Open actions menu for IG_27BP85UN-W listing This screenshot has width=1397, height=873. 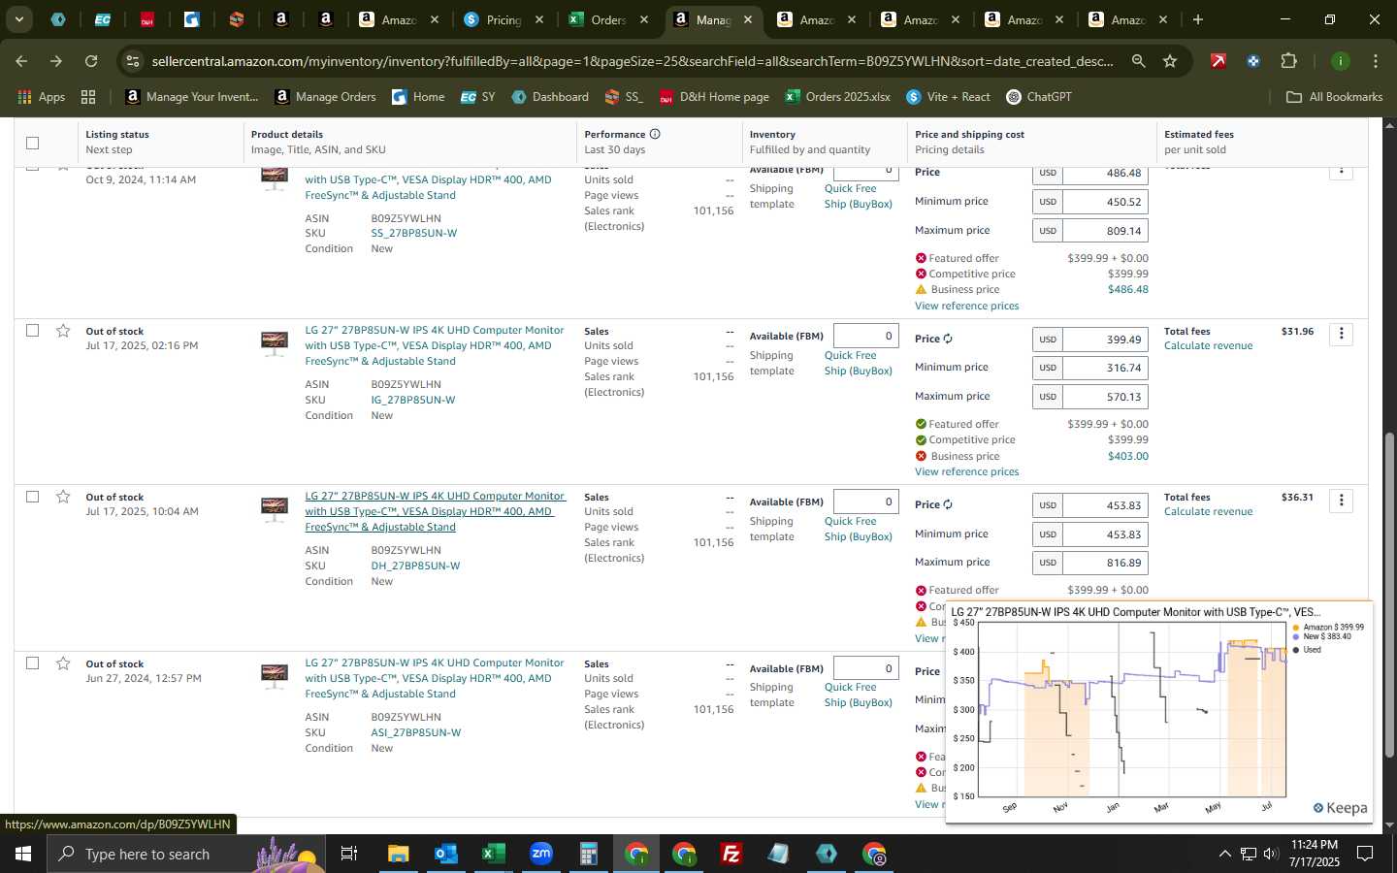tap(1341, 334)
